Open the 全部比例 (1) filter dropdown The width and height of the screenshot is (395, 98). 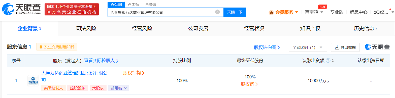pos(308,47)
